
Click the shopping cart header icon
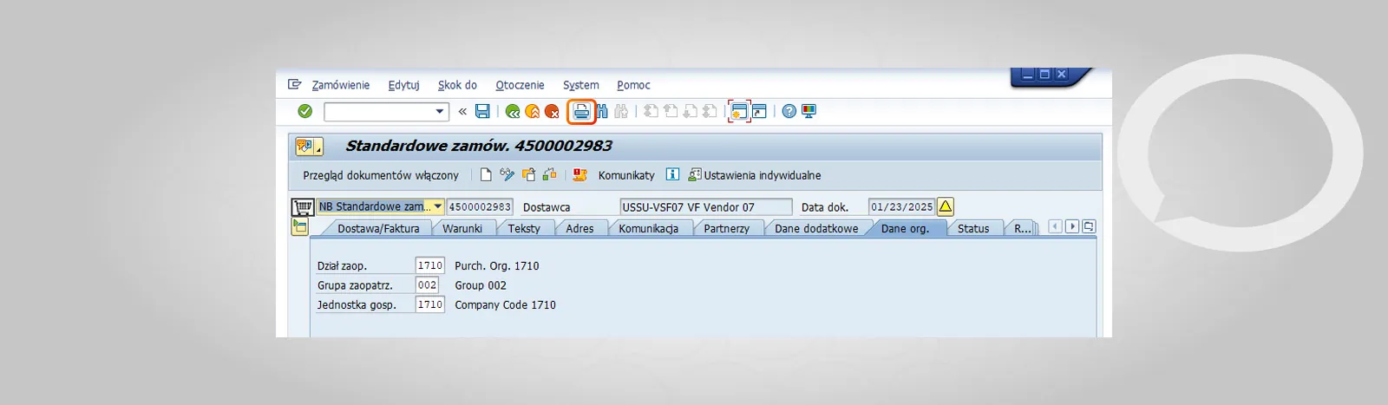click(x=303, y=207)
